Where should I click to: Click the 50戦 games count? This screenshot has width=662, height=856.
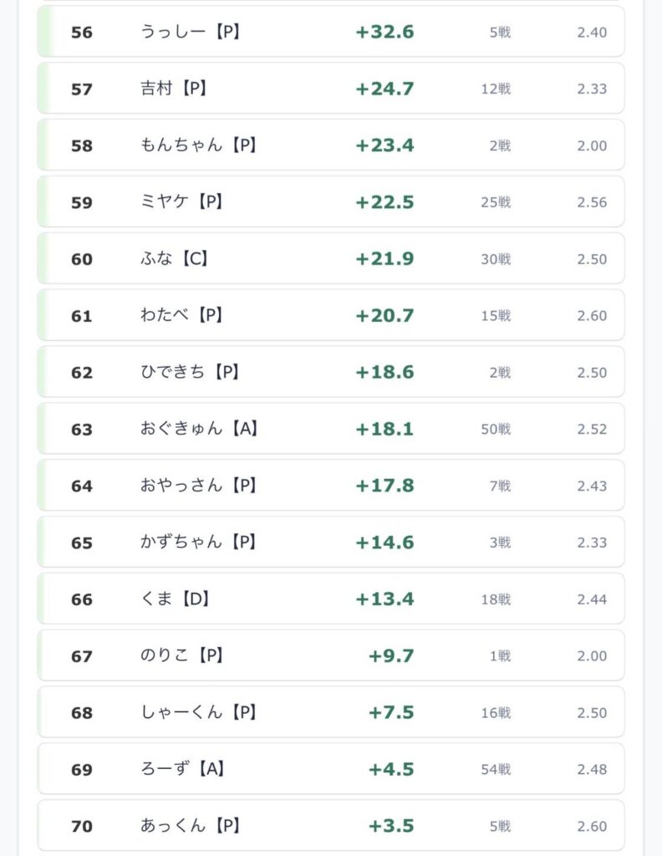[496, 429]
